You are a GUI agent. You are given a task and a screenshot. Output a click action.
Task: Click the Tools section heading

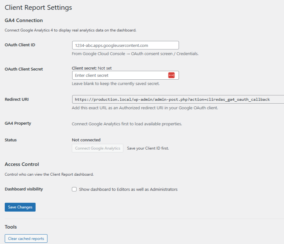[x=11, y=227]
